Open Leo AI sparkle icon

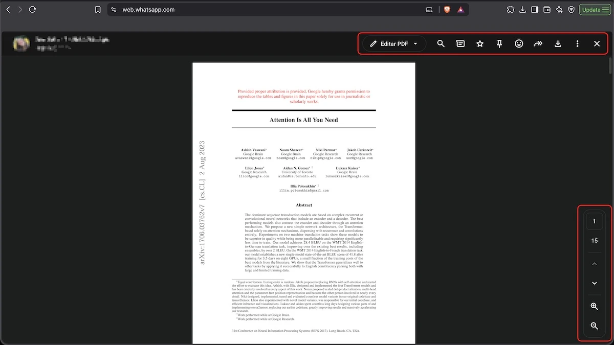pos(559,10)
